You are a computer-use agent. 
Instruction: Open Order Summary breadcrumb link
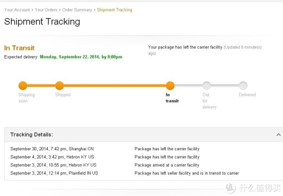(x=77, y=10)
